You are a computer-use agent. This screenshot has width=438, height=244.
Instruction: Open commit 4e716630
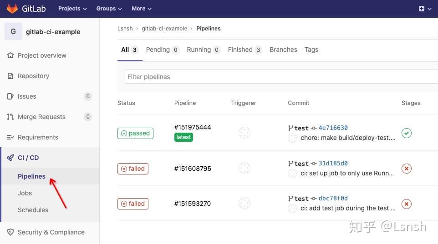coord(333,128)
